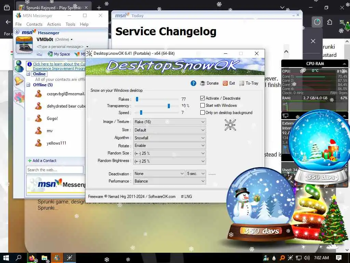Open Image / Texture dropdown Flake (16)
Image resolution: width=350 pixels, height=263 pixels.
pyautogui.click(x=170, y=122)
